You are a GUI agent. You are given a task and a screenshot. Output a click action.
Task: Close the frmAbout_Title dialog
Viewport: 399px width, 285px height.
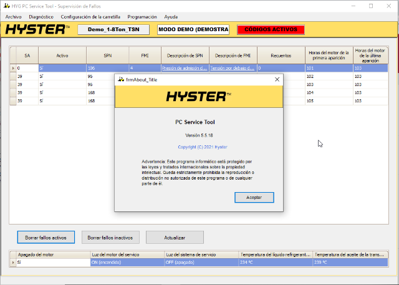pyautogui.click(x=277, y=80)
